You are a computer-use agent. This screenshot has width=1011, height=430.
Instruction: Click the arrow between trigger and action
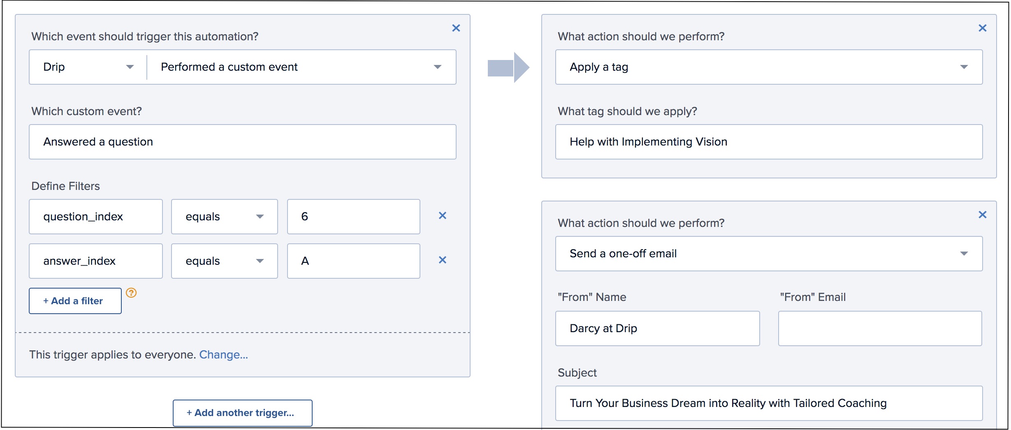pos(508,67)
